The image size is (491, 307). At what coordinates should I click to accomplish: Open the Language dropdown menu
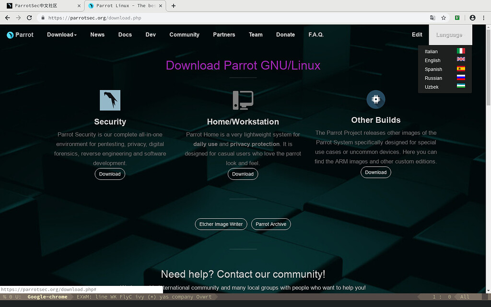point(449,35)
